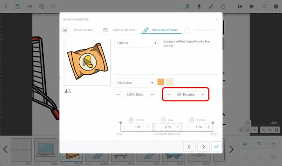Move canvas down with the arrow
The height and width of the screenshot is (166, 282).
pyautogui.click(x=248, y=130)
